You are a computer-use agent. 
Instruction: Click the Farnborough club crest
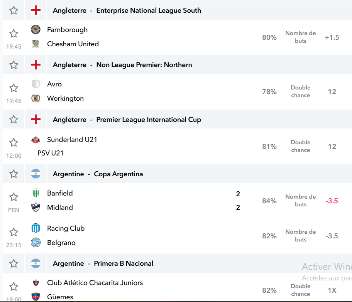36,30
